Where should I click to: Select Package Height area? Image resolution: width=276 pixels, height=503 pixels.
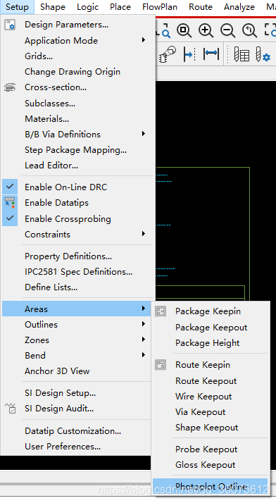coord(211,343)
